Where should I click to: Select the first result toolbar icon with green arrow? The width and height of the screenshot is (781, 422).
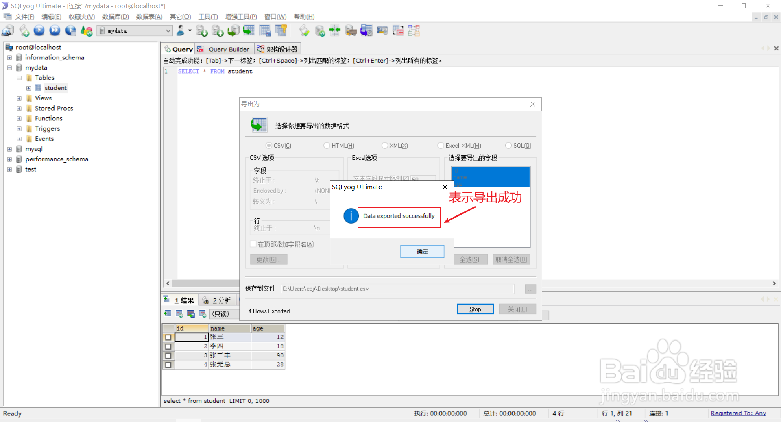(167, 313)
